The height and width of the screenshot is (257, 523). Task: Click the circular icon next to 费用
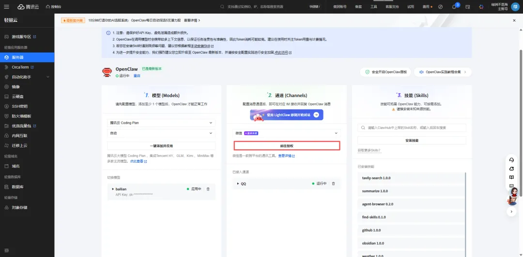440,7
